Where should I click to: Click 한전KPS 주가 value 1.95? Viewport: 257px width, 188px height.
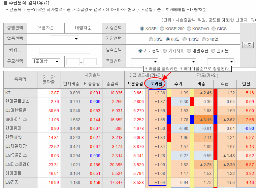point(184,138)
